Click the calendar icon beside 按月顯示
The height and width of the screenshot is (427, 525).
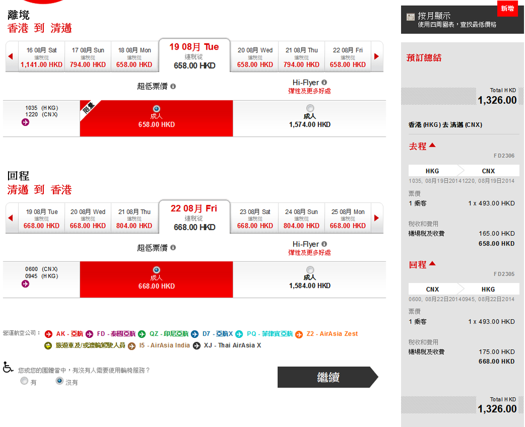pos(410,17)
